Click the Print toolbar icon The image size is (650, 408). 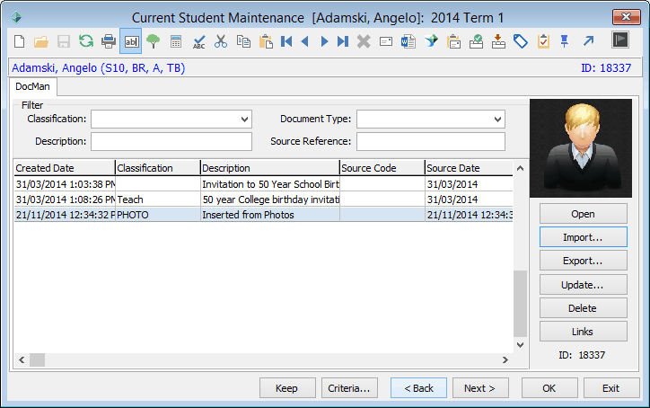(x=109, y=41)
